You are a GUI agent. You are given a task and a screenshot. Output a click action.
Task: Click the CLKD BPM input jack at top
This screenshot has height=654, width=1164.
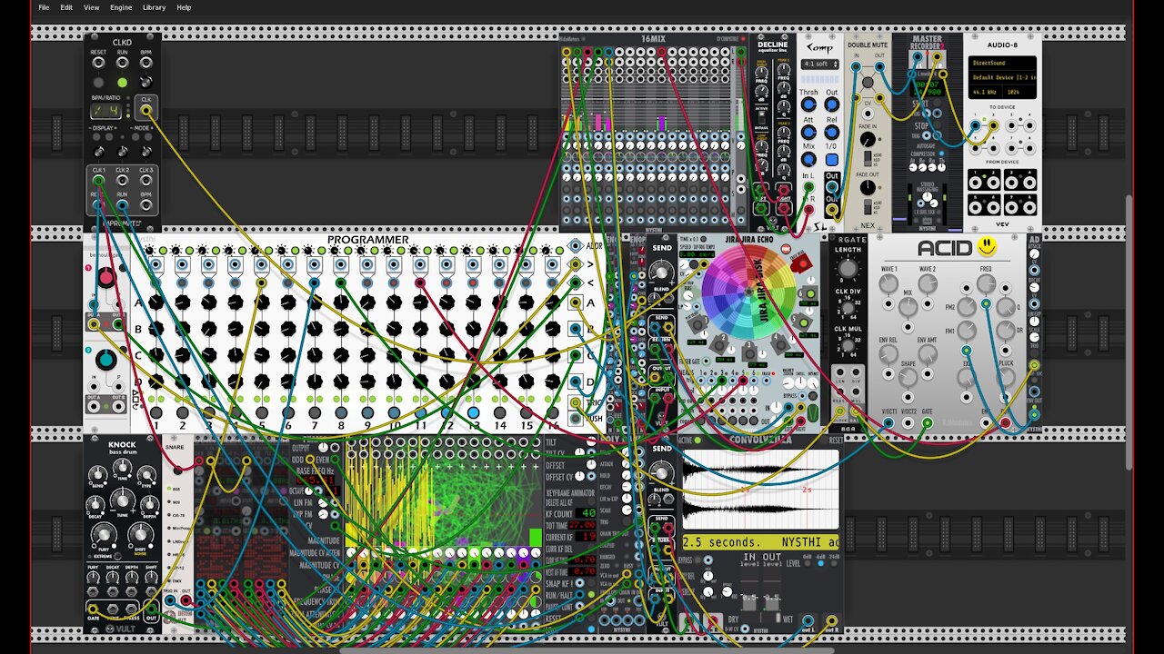[x=145, y=64]
